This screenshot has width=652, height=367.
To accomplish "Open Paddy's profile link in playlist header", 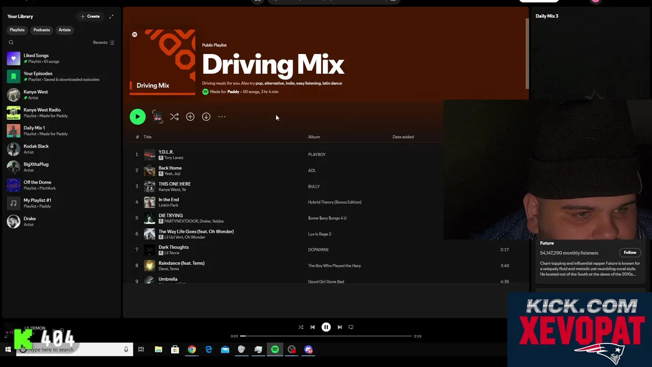I will tap(233, 92).
